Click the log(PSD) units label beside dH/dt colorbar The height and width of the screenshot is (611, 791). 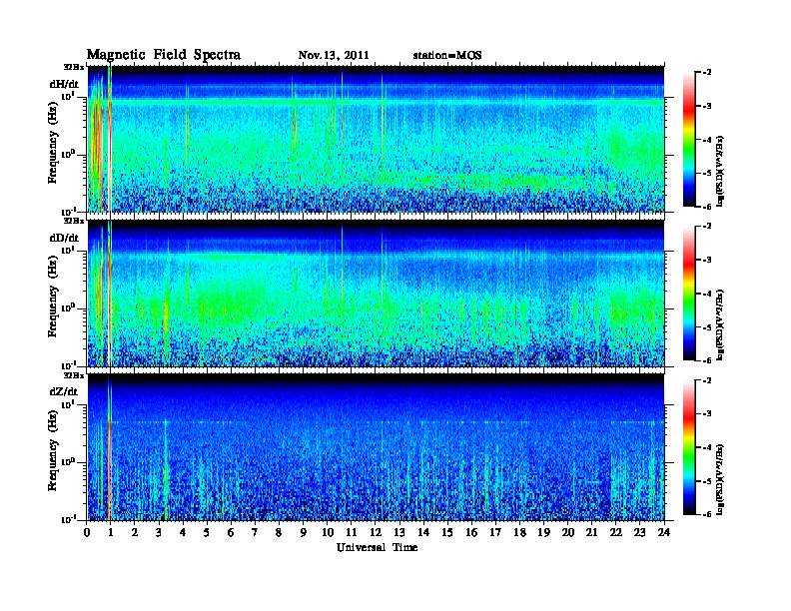click(x=720, y=172)
